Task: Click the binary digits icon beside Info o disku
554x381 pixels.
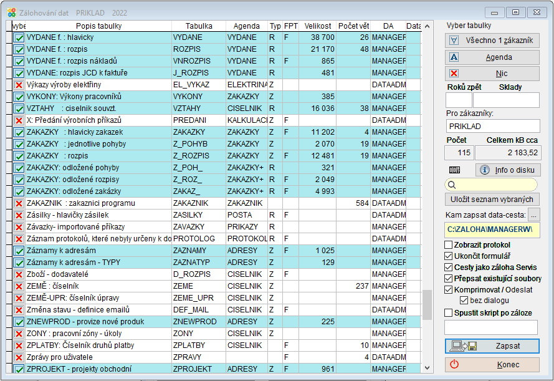Action: (454, 170)
